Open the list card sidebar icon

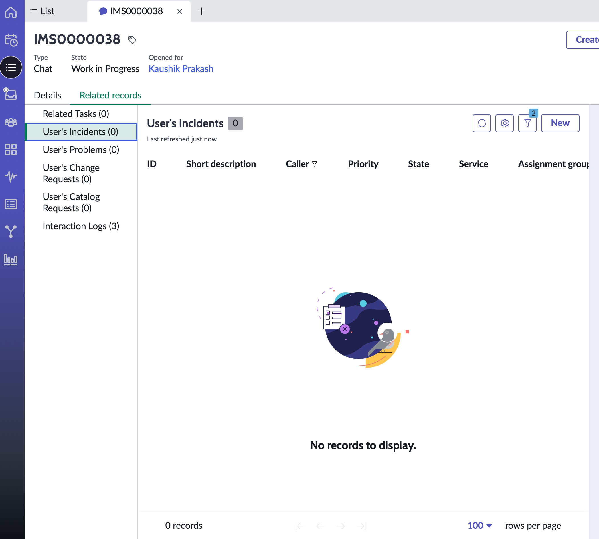(x=11, y=204)
